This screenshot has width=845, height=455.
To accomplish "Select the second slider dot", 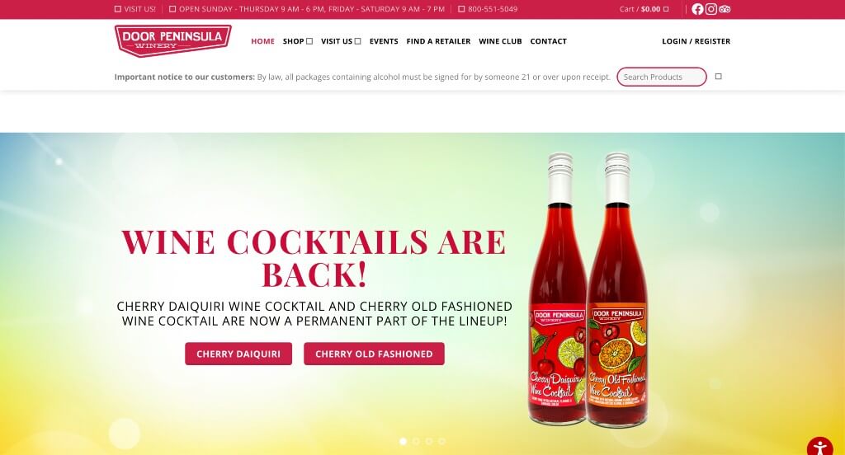I will pyautogui.click(x=416, y=441).
